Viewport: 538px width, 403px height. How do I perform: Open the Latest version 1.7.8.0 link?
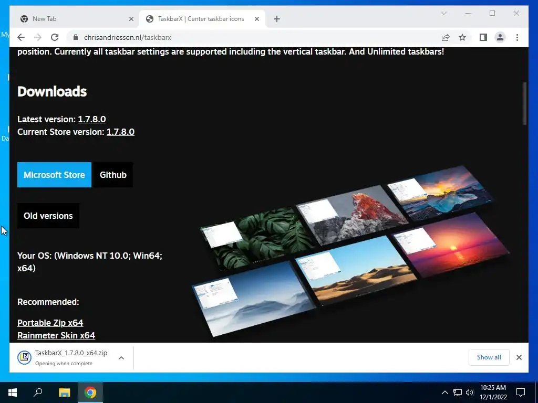(x=92, y=119)
